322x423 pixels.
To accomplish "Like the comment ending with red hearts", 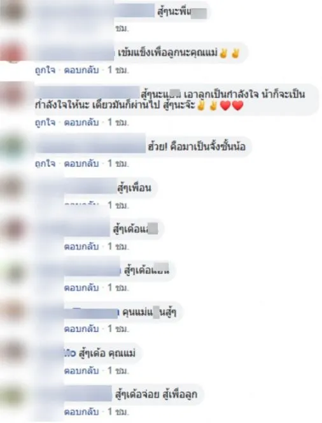I will (x=45, y=122).
